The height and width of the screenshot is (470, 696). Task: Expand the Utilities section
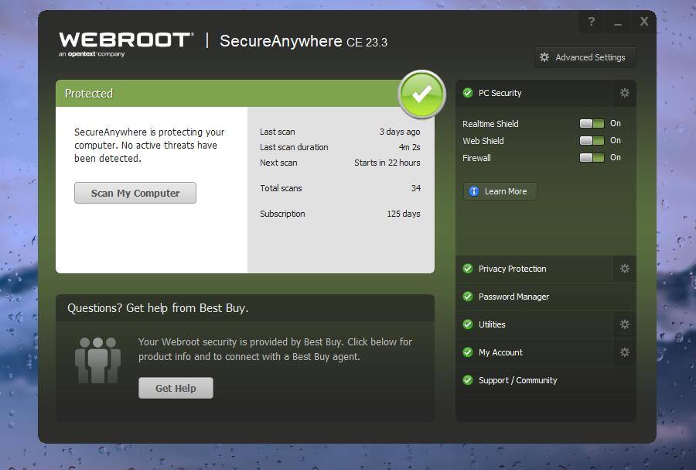pyautogui.click(x=492, y=324)
